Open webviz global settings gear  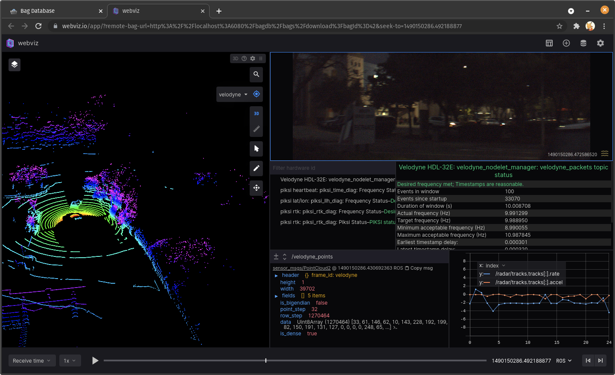pos(600,43)
